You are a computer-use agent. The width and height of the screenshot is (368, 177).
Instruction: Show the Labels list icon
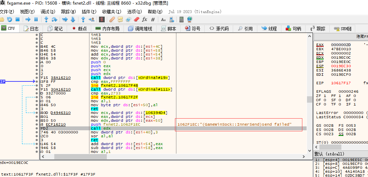128,19
